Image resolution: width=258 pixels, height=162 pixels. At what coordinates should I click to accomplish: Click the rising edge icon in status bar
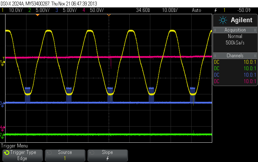[215, 10]
